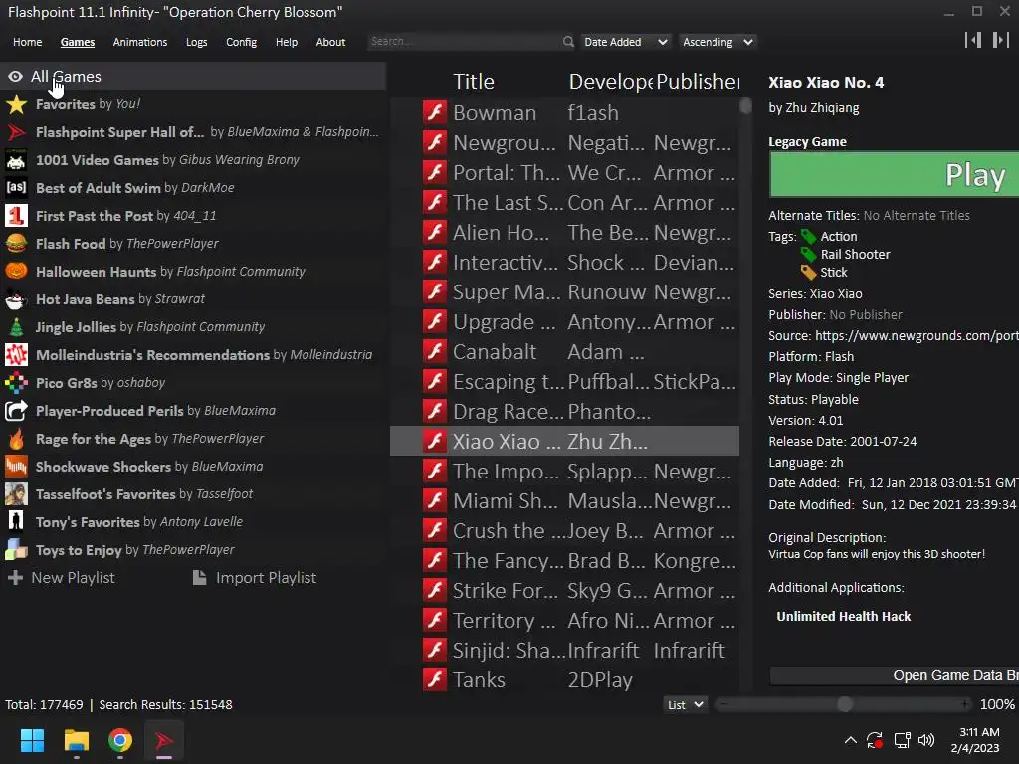Open File Explorer from the taskbar
The height and width of the screenshot is (764, 1019).
pyautogui.click(x=76, y=740)
